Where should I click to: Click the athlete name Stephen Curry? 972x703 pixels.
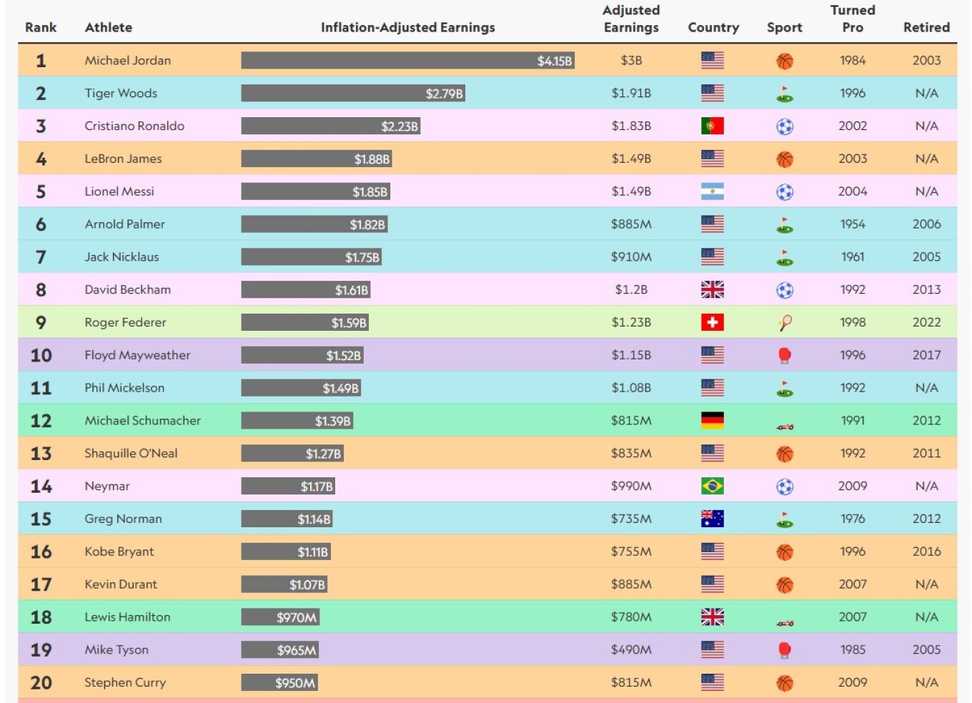pos(125,682)
